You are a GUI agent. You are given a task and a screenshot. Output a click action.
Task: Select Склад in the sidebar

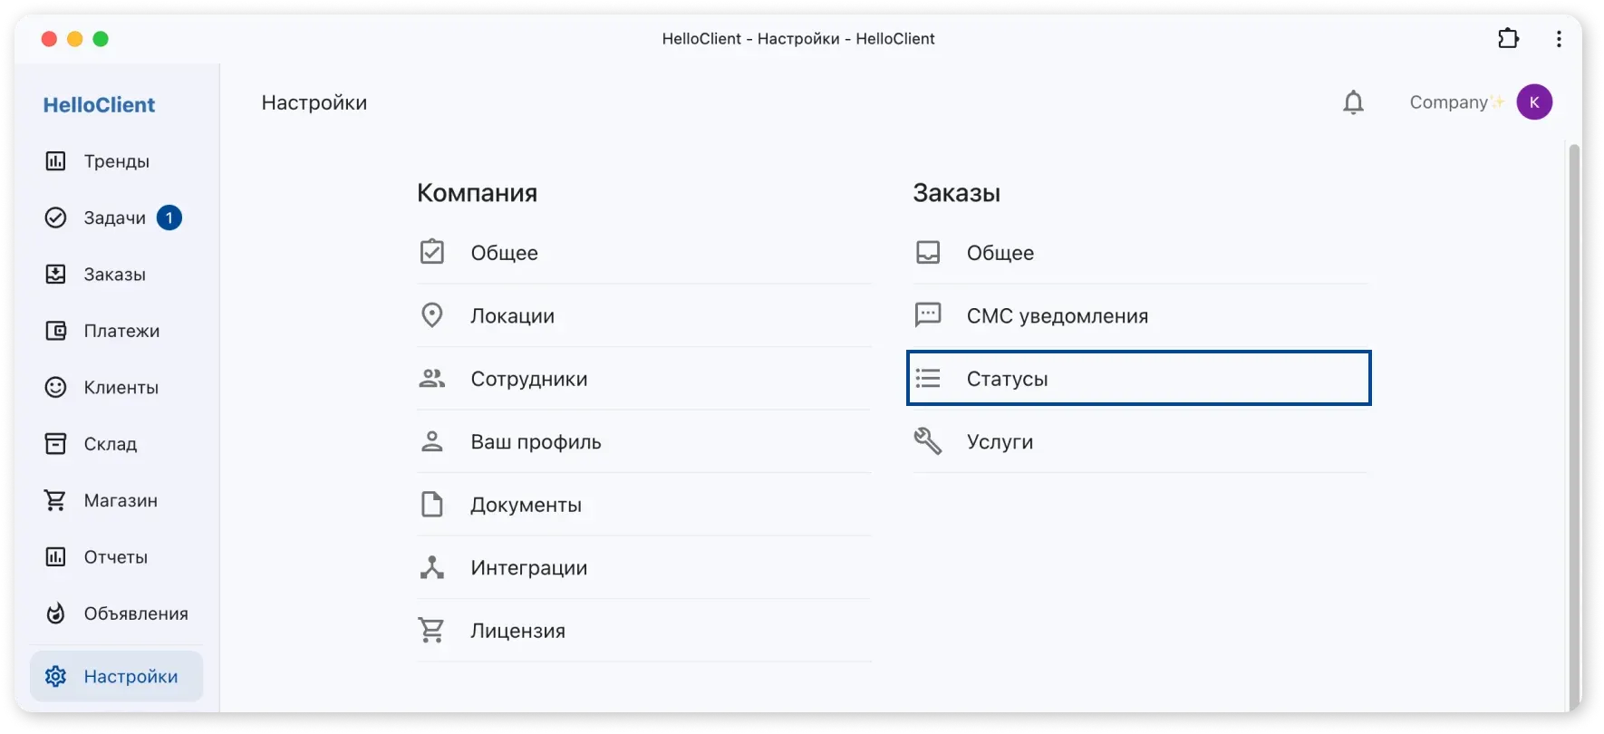117,444
